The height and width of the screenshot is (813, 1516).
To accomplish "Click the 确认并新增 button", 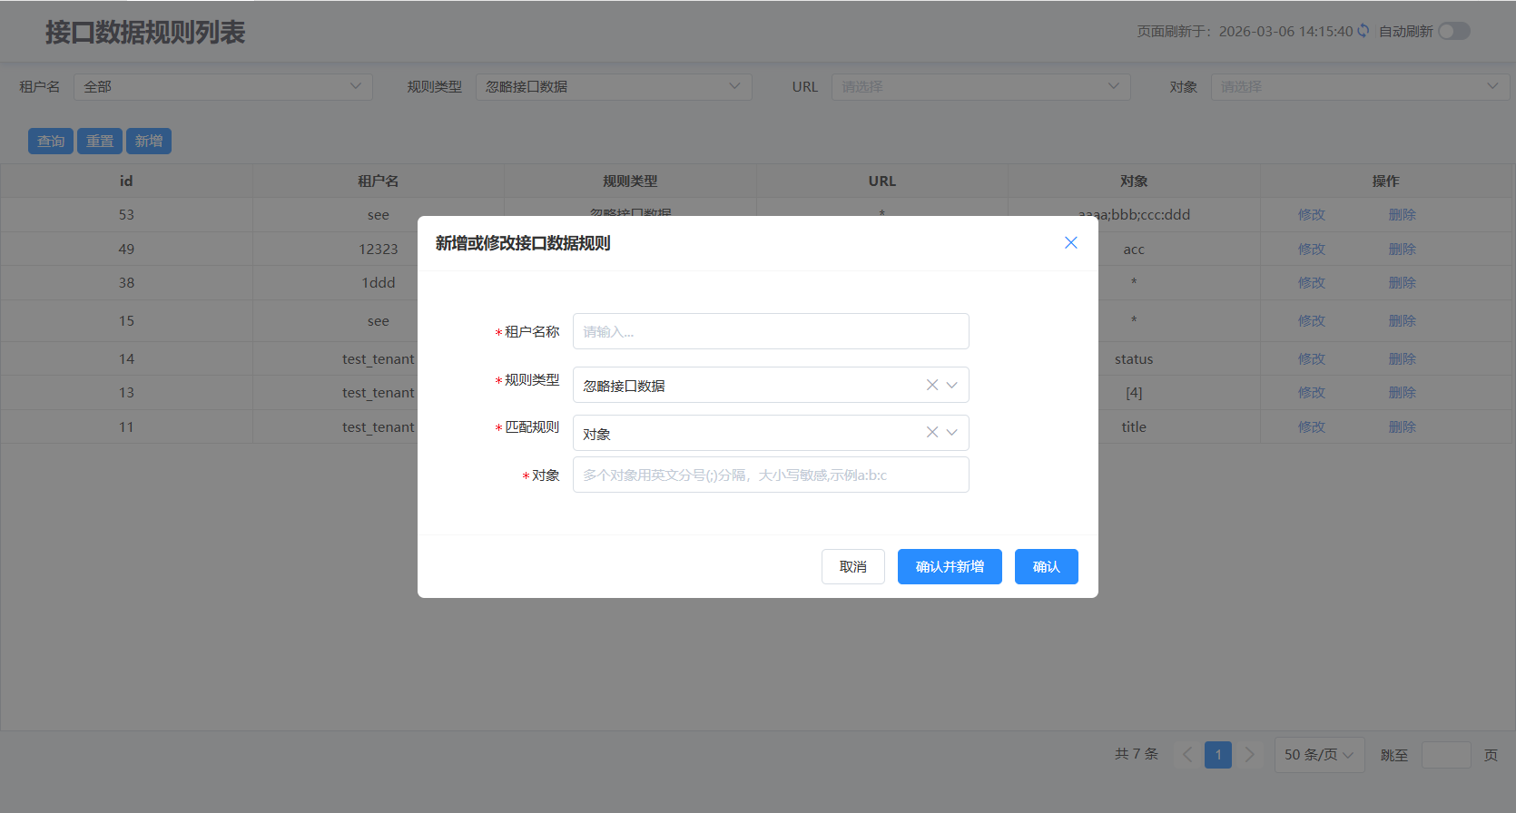I will [x=950, y=567].
